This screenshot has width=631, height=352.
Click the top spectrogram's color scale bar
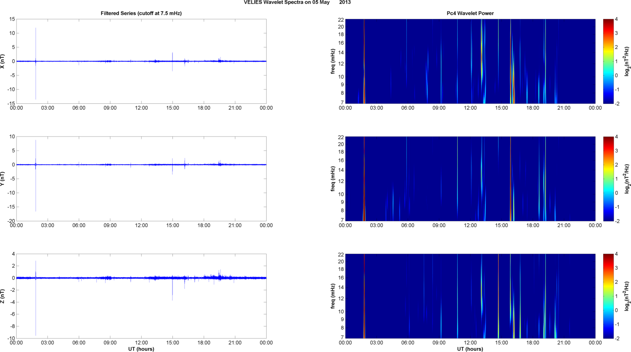(608, 61)
